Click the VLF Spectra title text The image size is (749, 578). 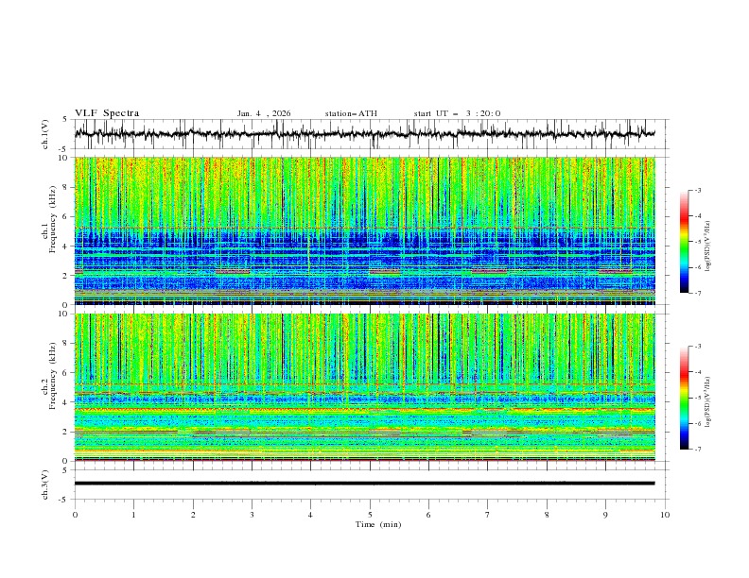[x=107, y=113]
